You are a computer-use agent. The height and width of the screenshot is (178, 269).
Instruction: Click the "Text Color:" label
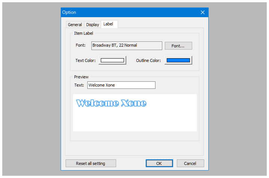click(85, 60)
